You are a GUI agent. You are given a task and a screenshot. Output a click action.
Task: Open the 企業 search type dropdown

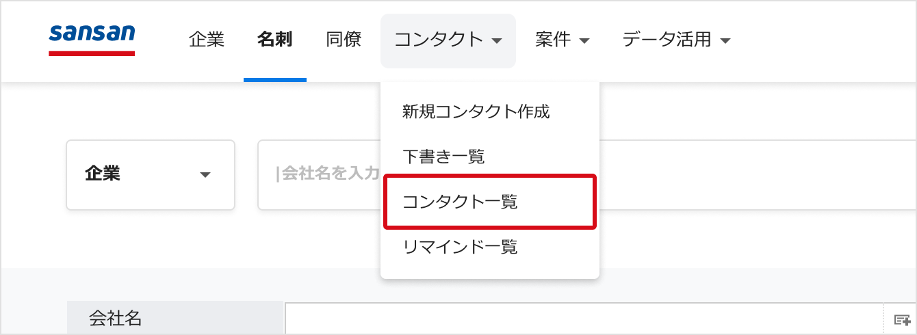(151, 175)
